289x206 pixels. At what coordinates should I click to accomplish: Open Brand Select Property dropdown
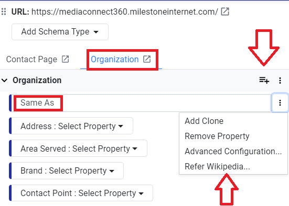(68, 171)
